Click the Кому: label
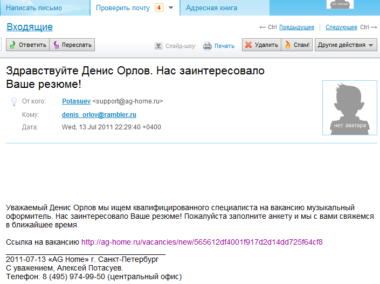Screen dimensions: 380x284 (x=30, y=115)
